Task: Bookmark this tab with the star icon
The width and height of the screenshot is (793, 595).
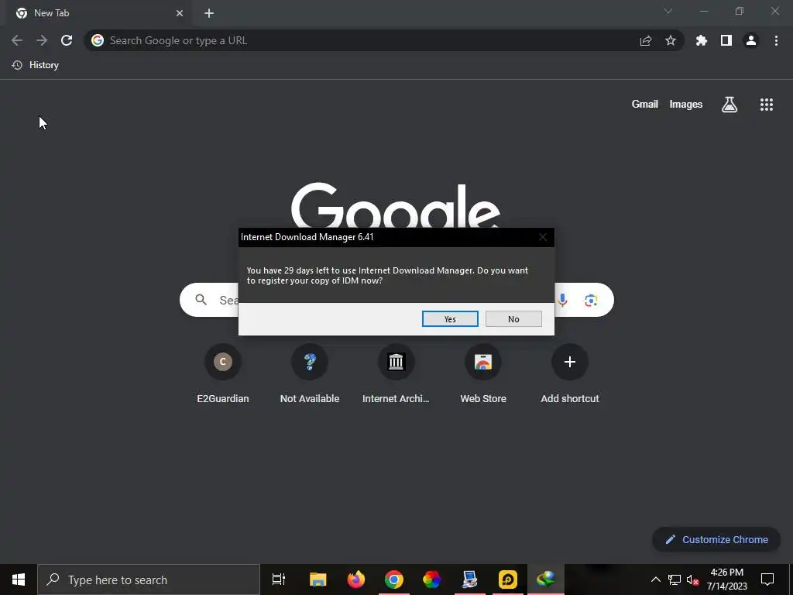Action: (x=671, y=40)
